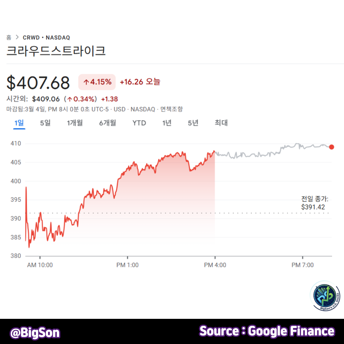Click the red endpoint dot on the chart
The image size is (344, 344).
(332, 147)
